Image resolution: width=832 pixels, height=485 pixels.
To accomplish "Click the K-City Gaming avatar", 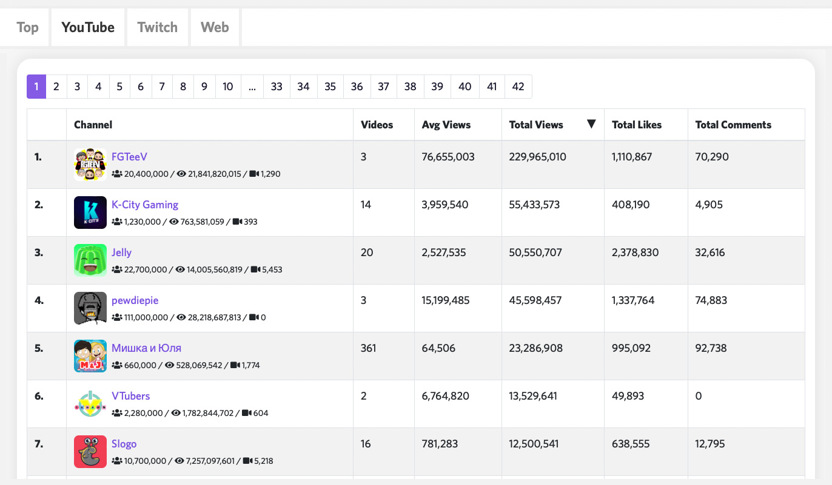I will (x=90, y=212).
